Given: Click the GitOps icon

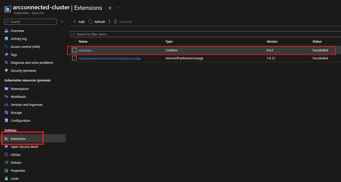Looking at the screenshot, I should 6,155.
